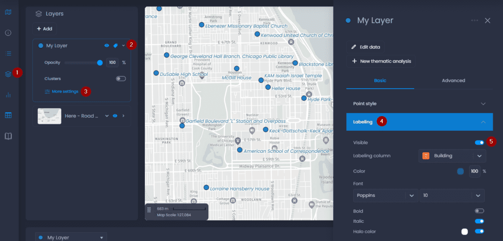Open the font size 10 dropdown
This screenshot has height=241, width=503.
(x=452, y=195)
